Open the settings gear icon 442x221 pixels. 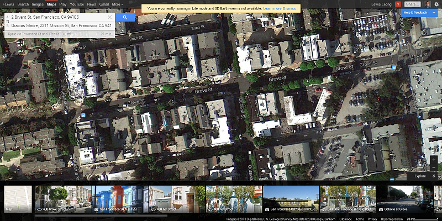[435, 4]
